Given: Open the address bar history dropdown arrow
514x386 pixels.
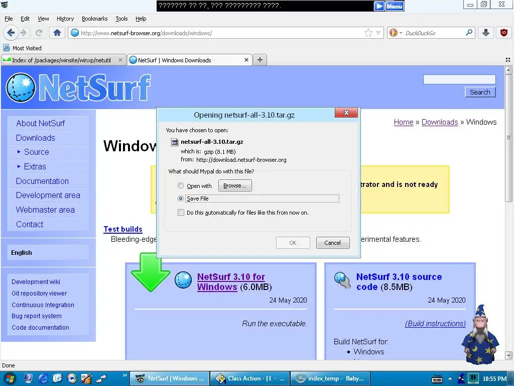Looking at the screenshot, I should click(x=378, y=33).
